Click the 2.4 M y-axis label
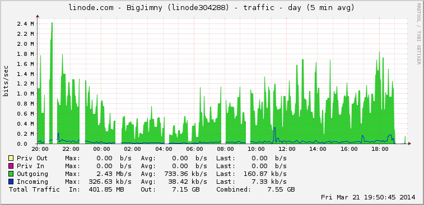The height and width of the screenshot is (205, 424). click(25, 23)
